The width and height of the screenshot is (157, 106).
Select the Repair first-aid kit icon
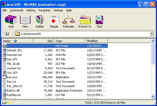54,20
